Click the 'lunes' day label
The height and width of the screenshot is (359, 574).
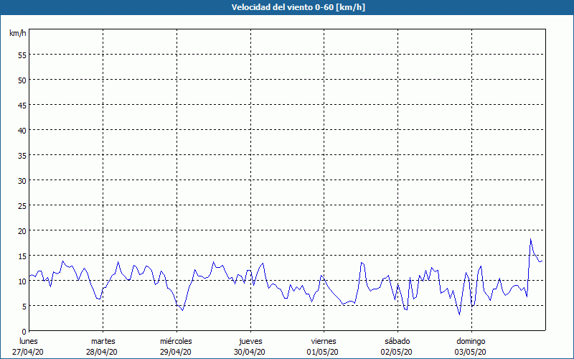(x=29, y=341)
